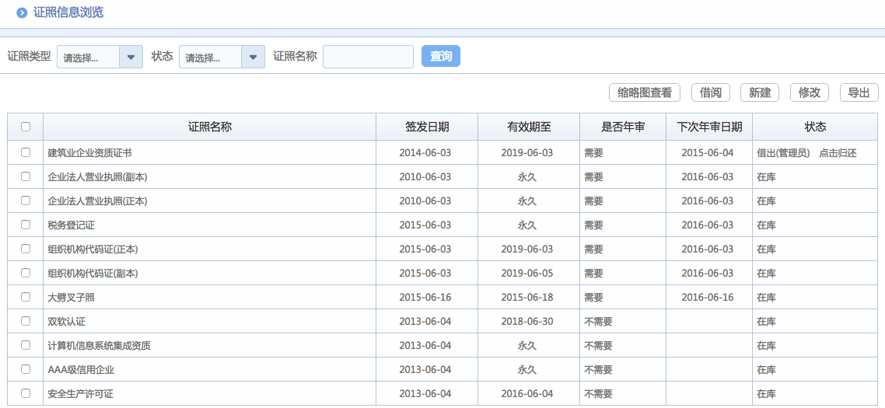Tick the checkbox next to 双软认证
The width and height of the screenshot is (885, 408).
[x=26, y=321]
